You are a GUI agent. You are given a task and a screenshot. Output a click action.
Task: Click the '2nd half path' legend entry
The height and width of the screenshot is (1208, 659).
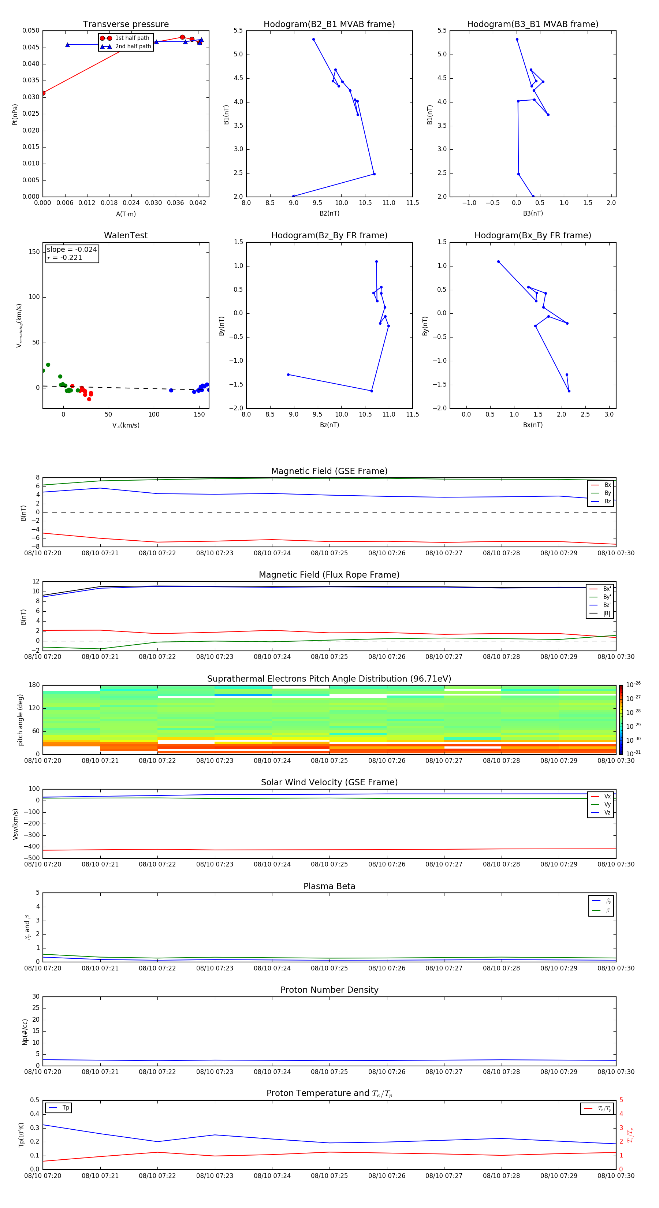point(125,46)
